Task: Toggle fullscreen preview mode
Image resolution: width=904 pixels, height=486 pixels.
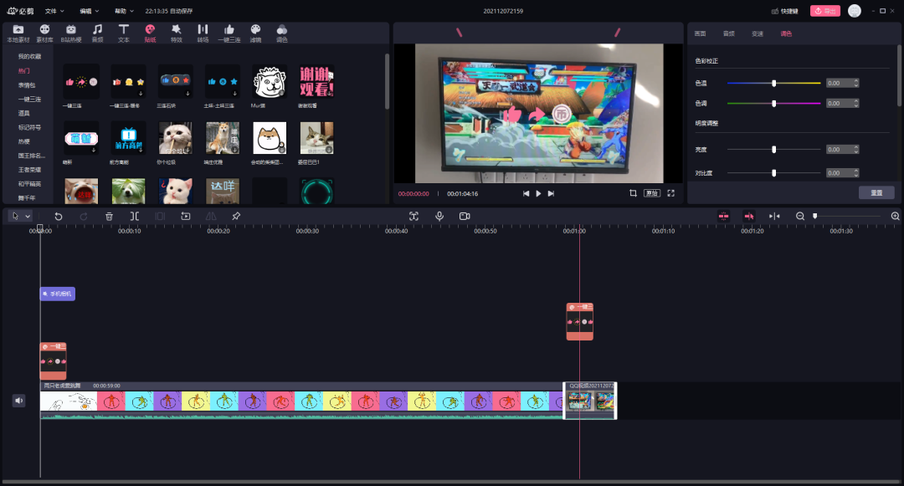Action: [x=670, y=193]
